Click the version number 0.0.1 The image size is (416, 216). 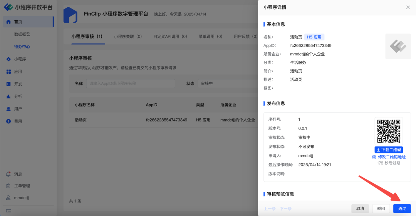pyautogui.click(x=302, y=128)
